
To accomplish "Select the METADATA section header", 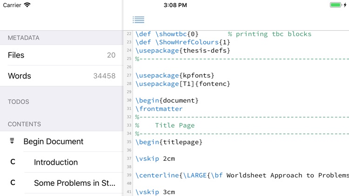I will coord(24,38).
